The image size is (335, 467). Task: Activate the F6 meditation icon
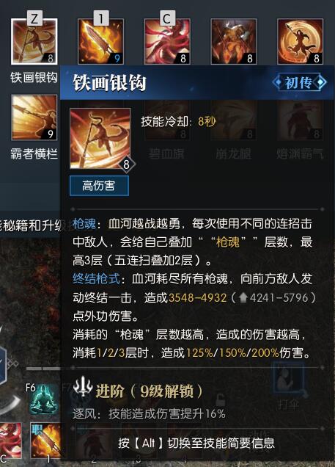point(44,399)
